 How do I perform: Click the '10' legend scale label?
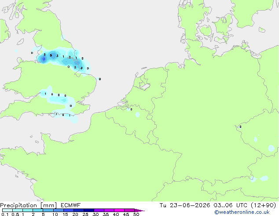point(55,214)
